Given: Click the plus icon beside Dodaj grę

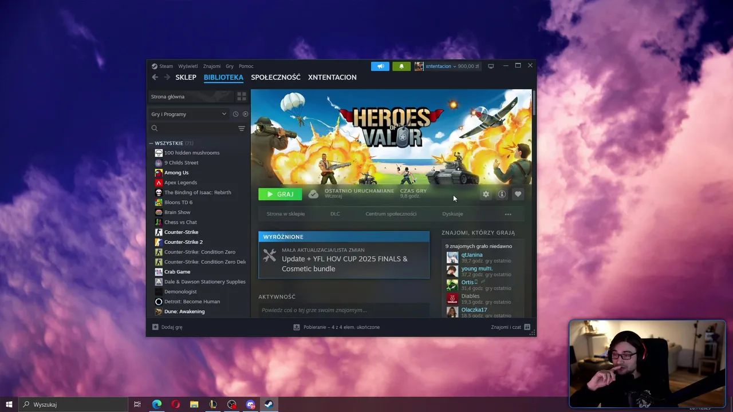Looking at the screenshot, I should (155, 327).
